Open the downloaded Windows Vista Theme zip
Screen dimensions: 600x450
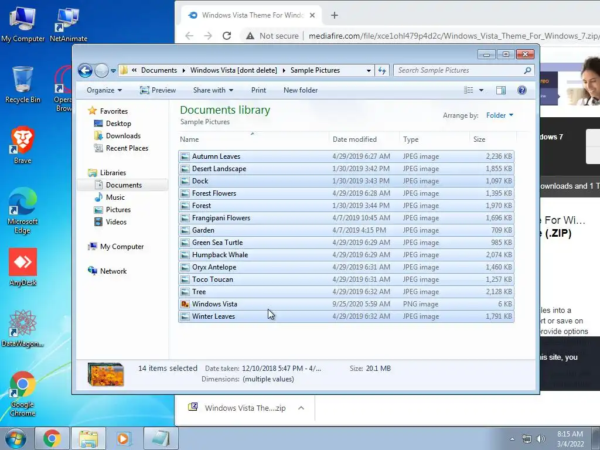pos(237,408)
